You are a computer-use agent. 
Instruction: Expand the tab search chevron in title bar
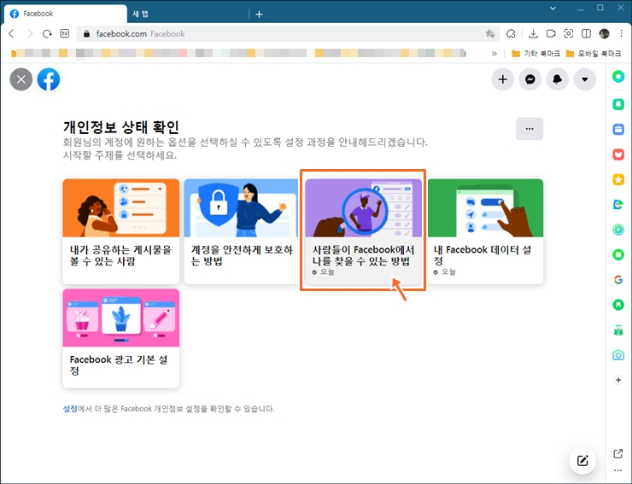(x=553, y=8)
